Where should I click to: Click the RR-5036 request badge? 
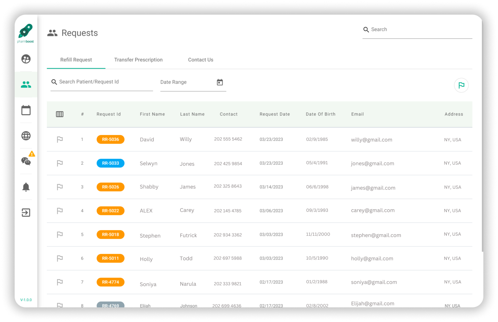(110, 139)
